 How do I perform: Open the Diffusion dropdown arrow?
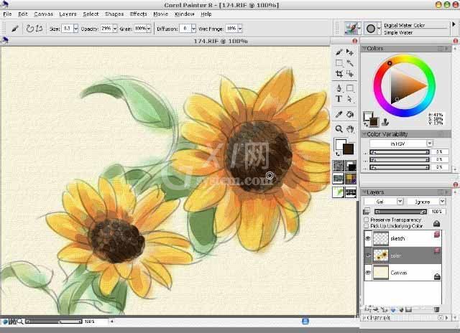pyautogui.click(x=193, y=29)
